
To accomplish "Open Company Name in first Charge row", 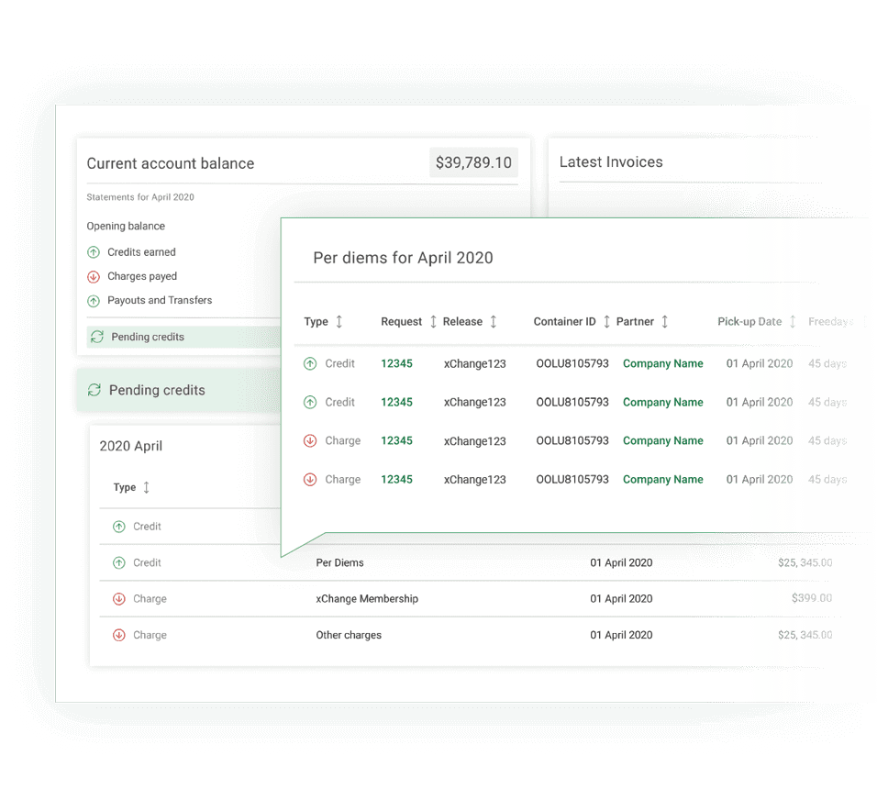I will pyautogui.click(x=662, y=440).
